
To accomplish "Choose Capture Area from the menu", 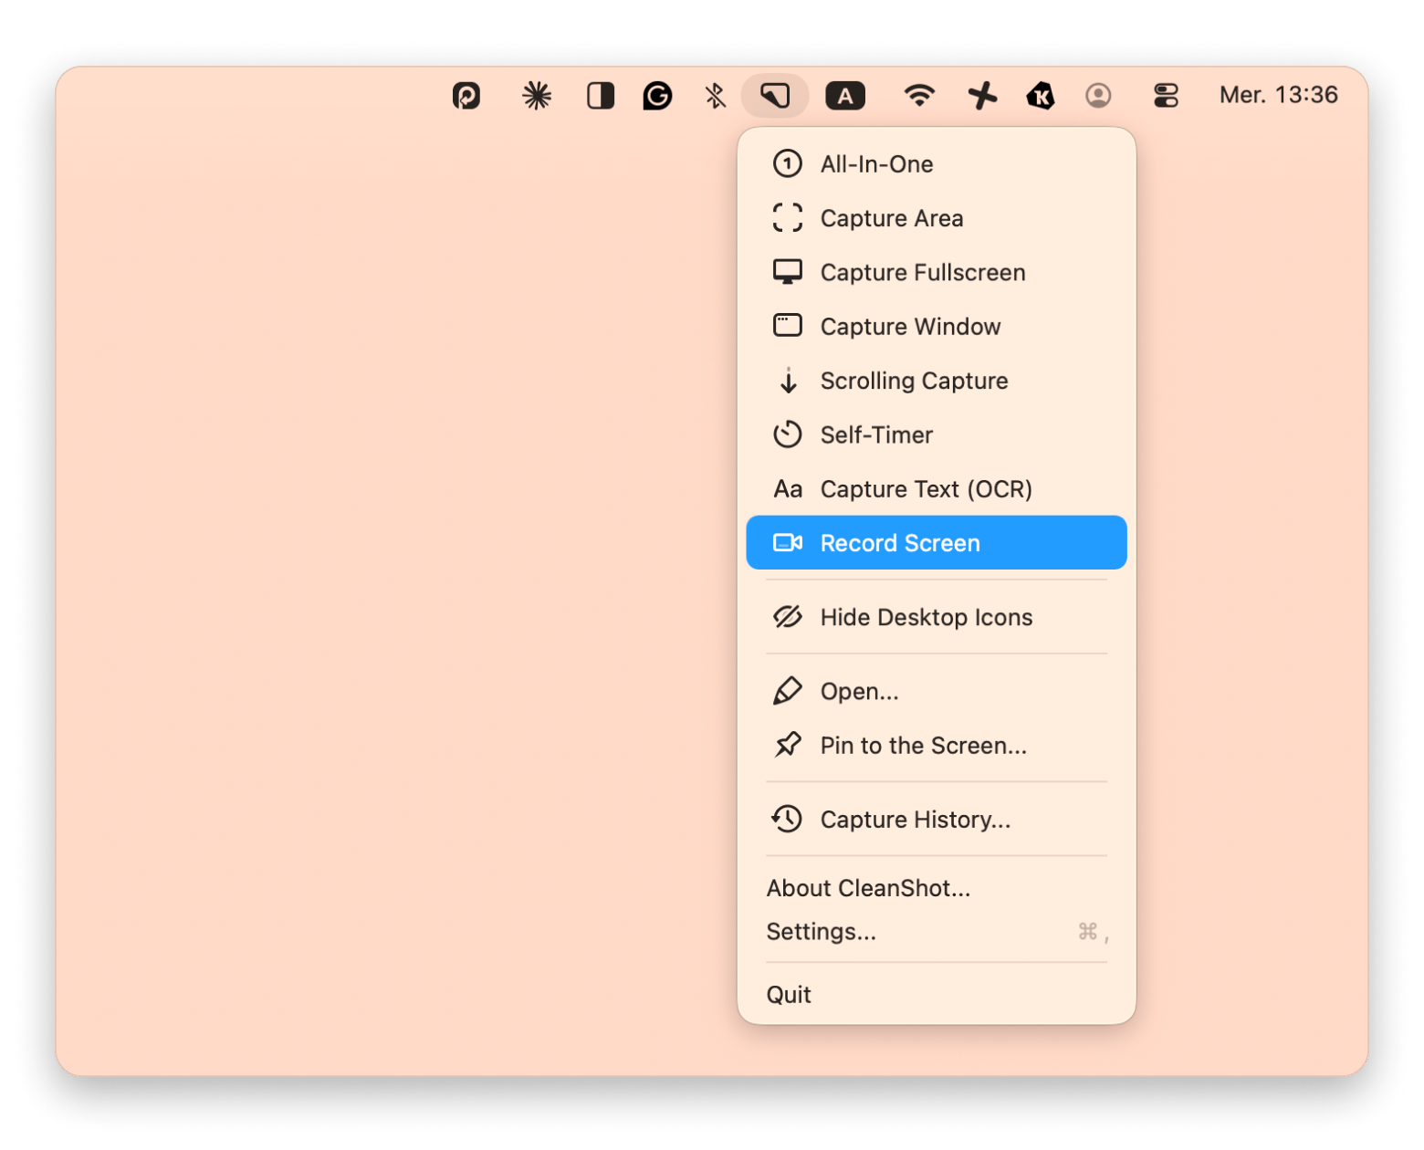I will [x=937, y=218].
